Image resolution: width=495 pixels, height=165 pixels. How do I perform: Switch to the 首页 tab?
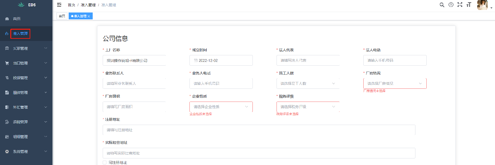[x=62, y=16]
